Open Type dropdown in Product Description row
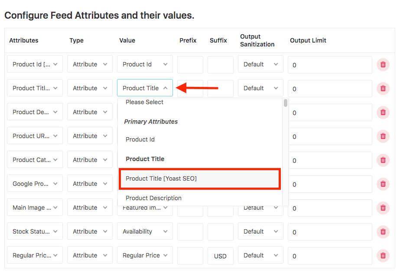This screenshot has height=274, width=400. [x=90, y=112]
